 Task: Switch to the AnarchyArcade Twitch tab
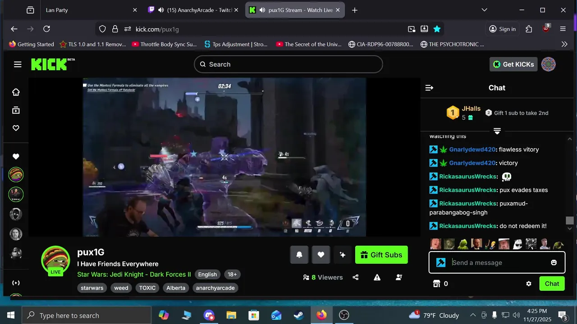tap(194, 10)
